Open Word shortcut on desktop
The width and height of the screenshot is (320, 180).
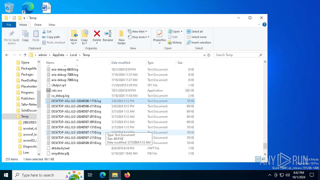(x=46, y=8)
